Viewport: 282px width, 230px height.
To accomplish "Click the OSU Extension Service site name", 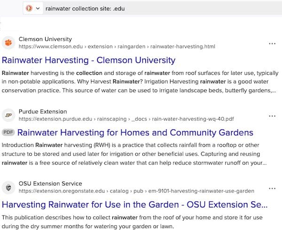I will click(x=50, y=184).
